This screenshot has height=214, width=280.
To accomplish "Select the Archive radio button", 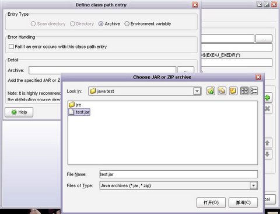I will [x=101, y=24].
